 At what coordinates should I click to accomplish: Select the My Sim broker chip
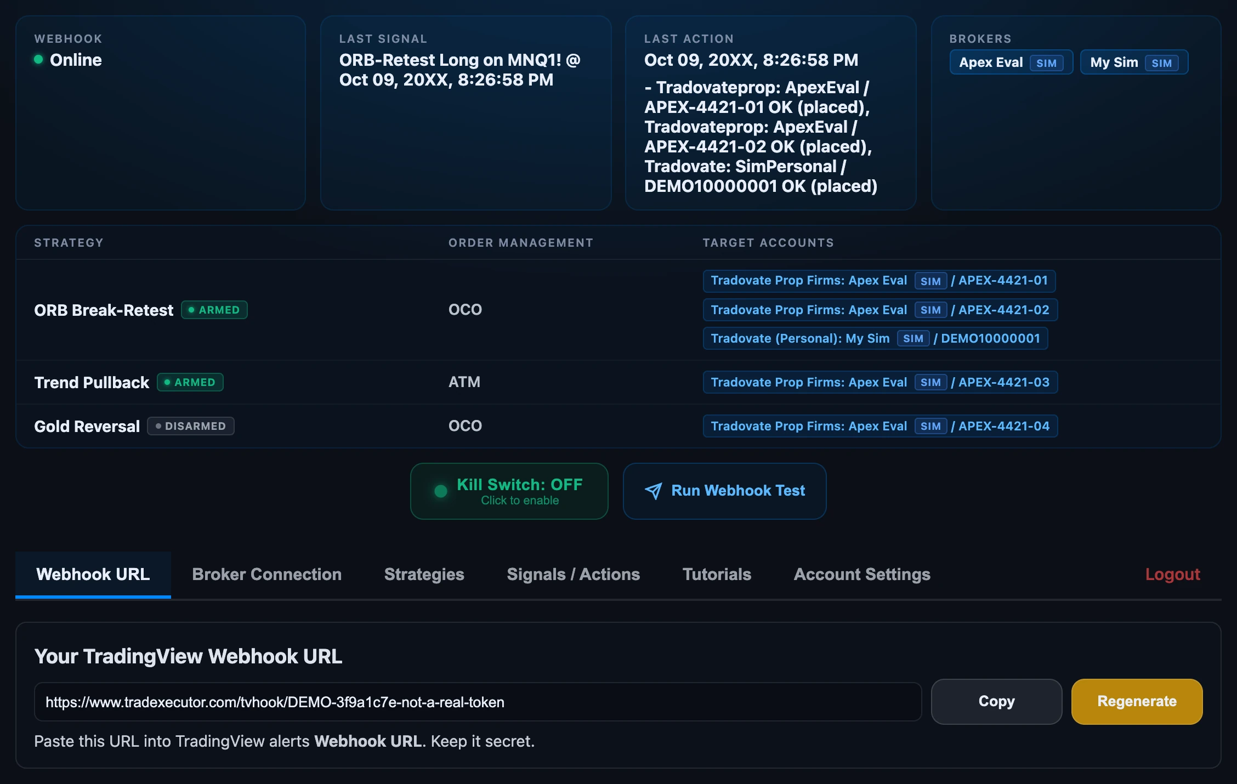coord(1134,63)
